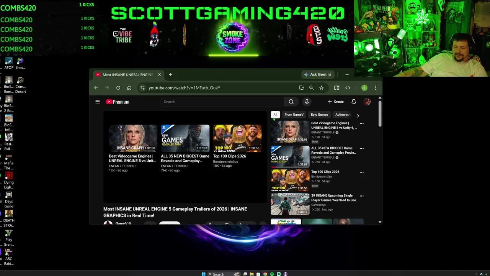490x276 pixels.
Task: Open Crimson Desert desktop shortcut
Action: (x=20, y=85)
